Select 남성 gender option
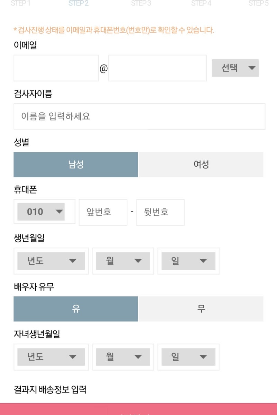 click(x=75, y=164)
